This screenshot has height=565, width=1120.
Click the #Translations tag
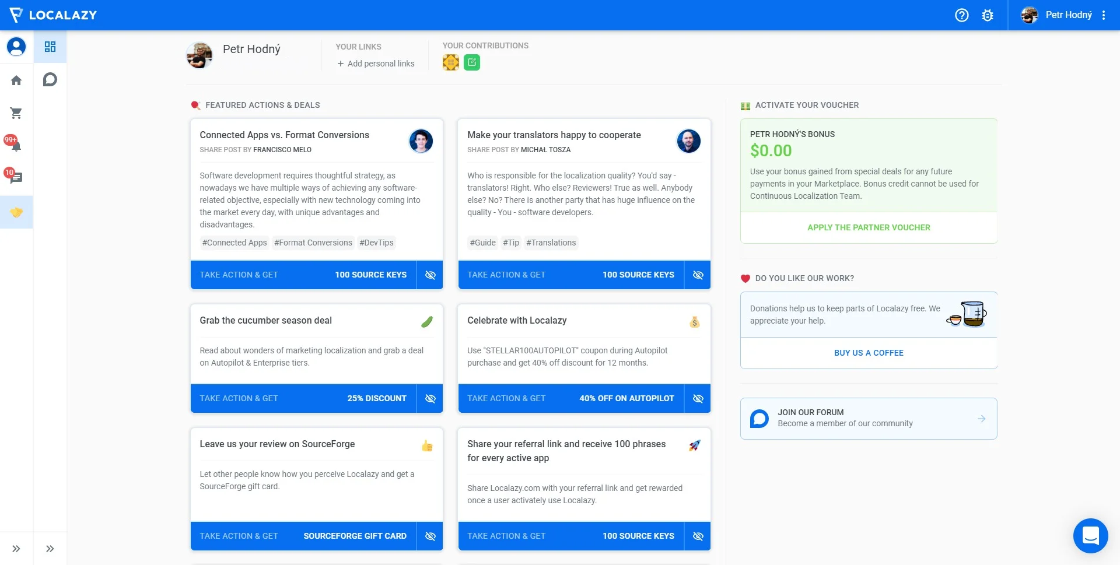click(551, 243)
